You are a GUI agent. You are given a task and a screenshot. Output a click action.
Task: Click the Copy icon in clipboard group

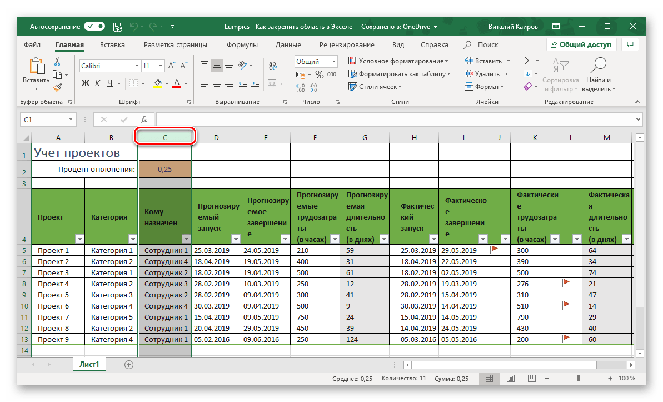tap(57, 75)
